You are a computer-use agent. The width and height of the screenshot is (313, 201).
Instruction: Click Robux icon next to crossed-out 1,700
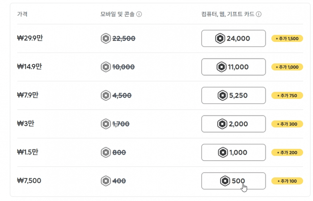tap(106, 124)
